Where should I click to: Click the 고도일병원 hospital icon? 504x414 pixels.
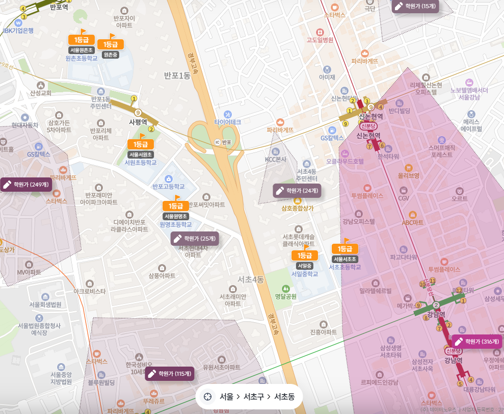(320, 33)
